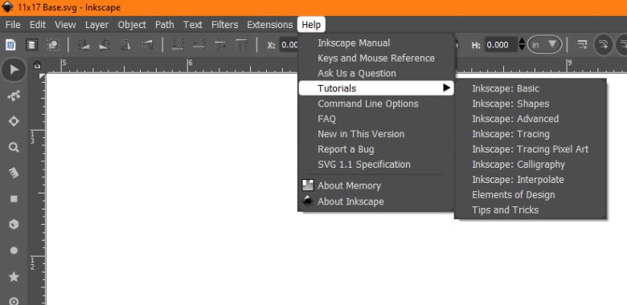The image size is (627, 305).
Task: Open the Layer menu
Action: tap(96, 25)
